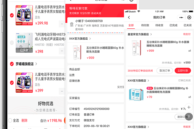Image resolution: width=194 pixels, height=129 pixels.
Task: Deselect the blue watch priced ¥399.98
Action: pyautogui.click(x=12, y=15)
